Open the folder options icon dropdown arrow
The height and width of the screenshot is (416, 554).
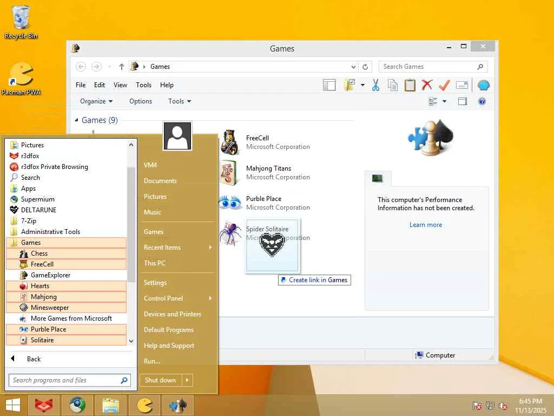tap(362, 85)
